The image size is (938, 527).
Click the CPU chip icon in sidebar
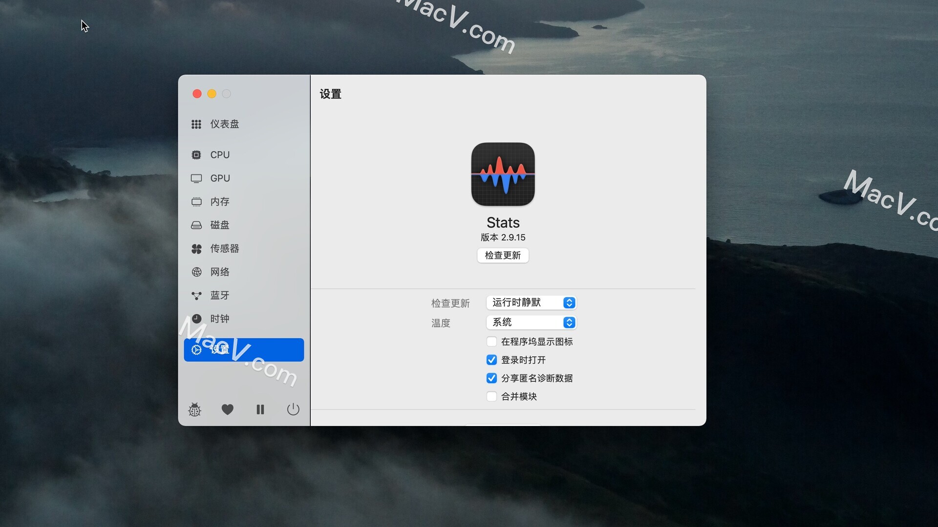(196, 155)
